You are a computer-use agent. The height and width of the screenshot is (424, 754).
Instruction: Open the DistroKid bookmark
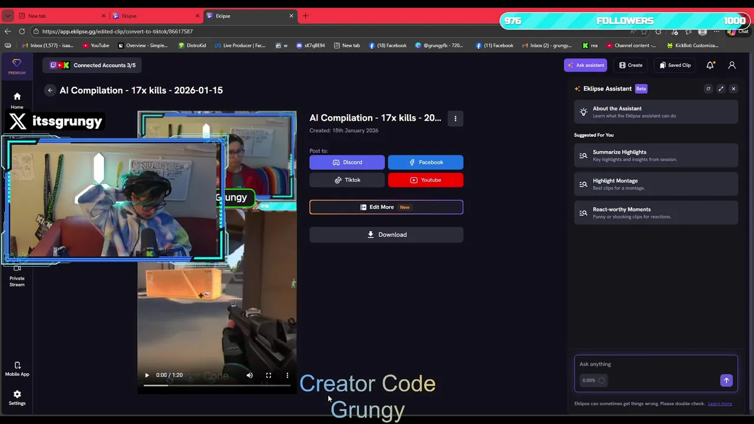pyautogui.click(x=191, y=45)
